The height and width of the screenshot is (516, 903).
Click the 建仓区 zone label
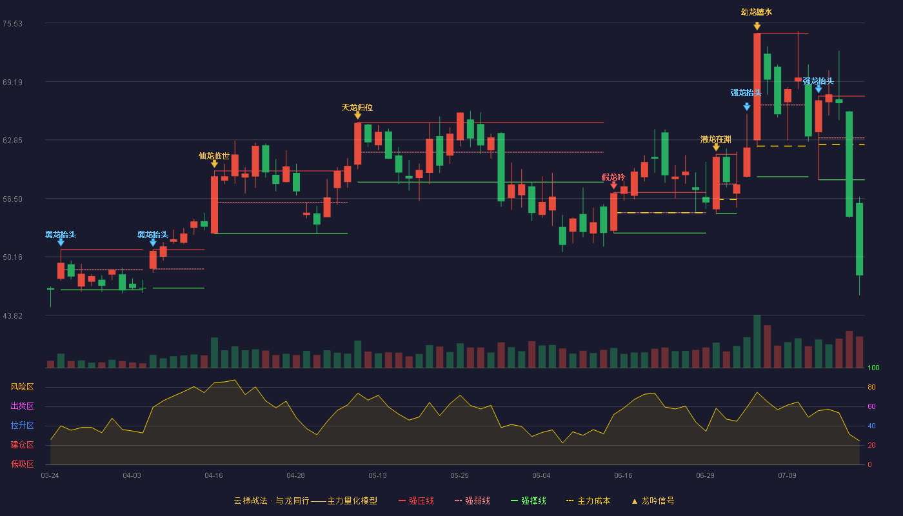coord(22,445)
